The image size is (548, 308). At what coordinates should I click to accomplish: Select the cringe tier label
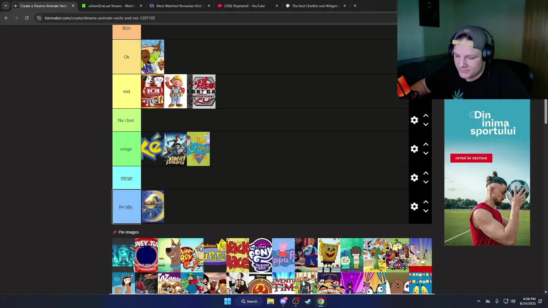point(126,149)
